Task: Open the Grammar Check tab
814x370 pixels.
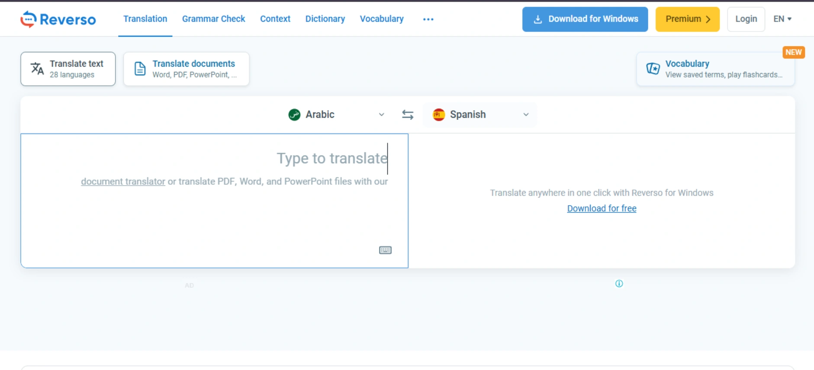Action: pos(213,19)
